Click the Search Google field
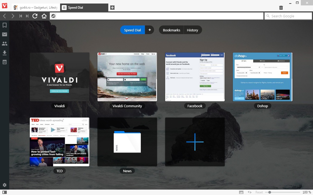 point(288,16)
